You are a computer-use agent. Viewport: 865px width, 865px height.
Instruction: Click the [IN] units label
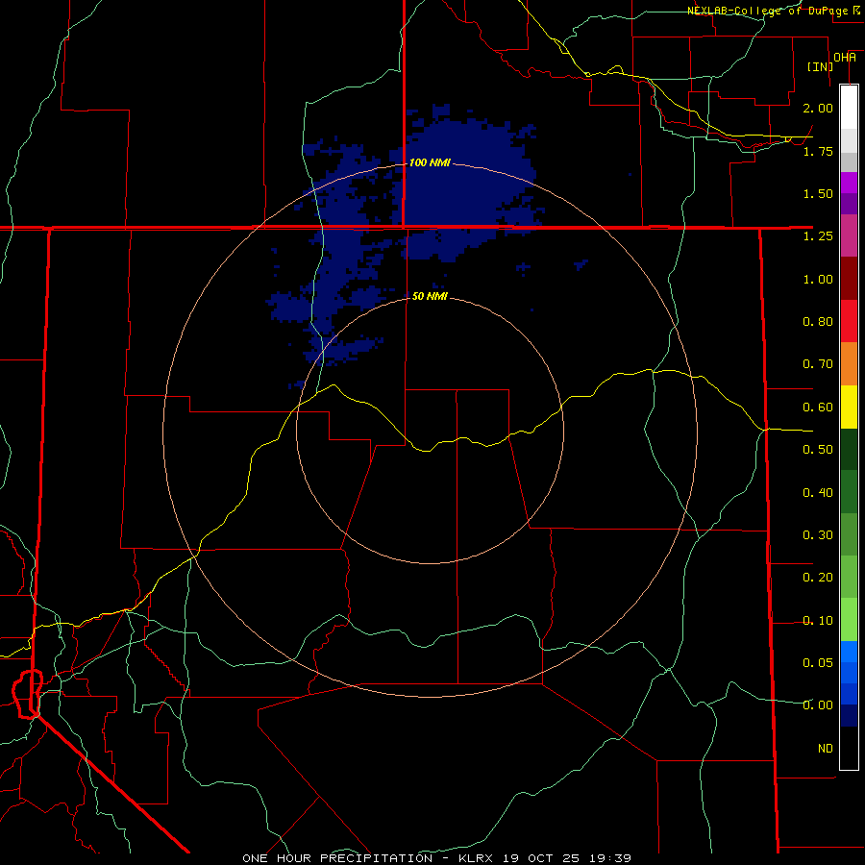820,66
